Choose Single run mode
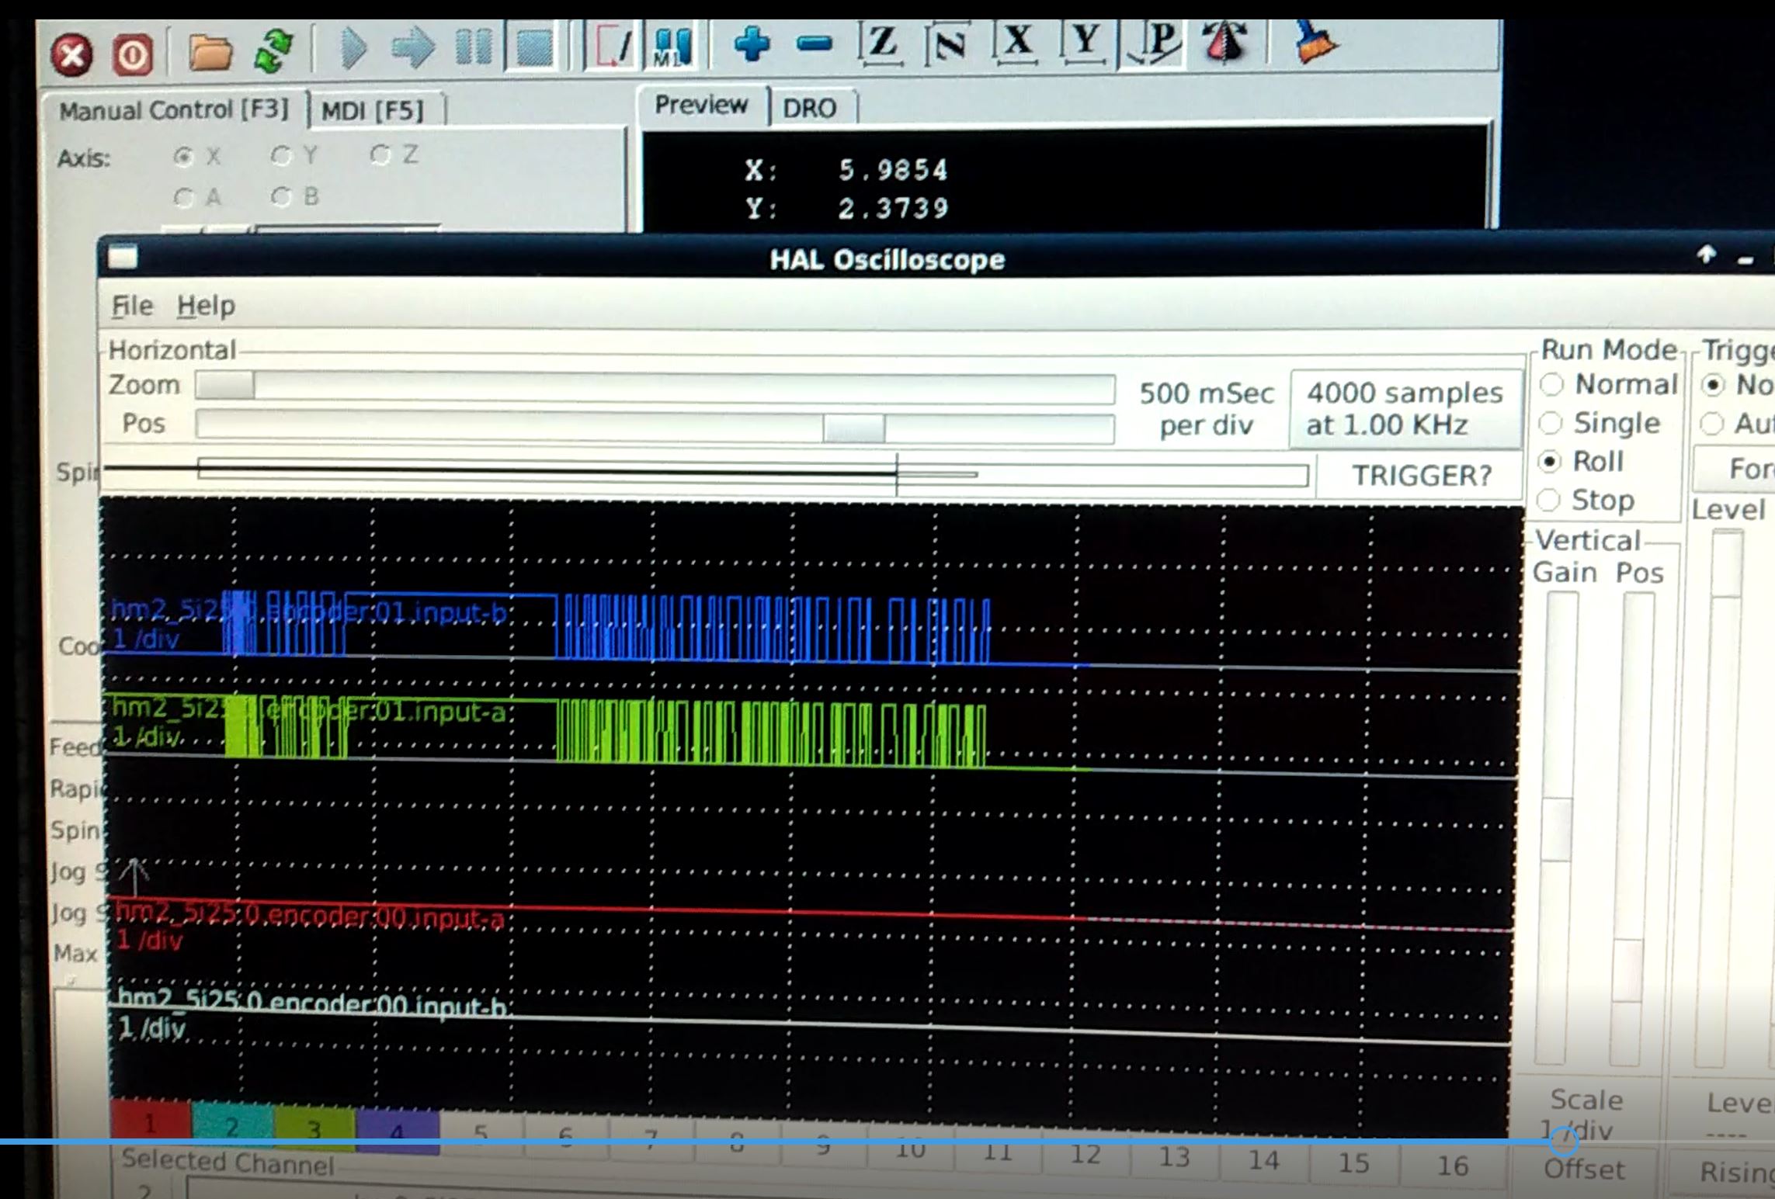Image resolution: width=1775 pixels, height=1199 pixels. pos(1551,423)
